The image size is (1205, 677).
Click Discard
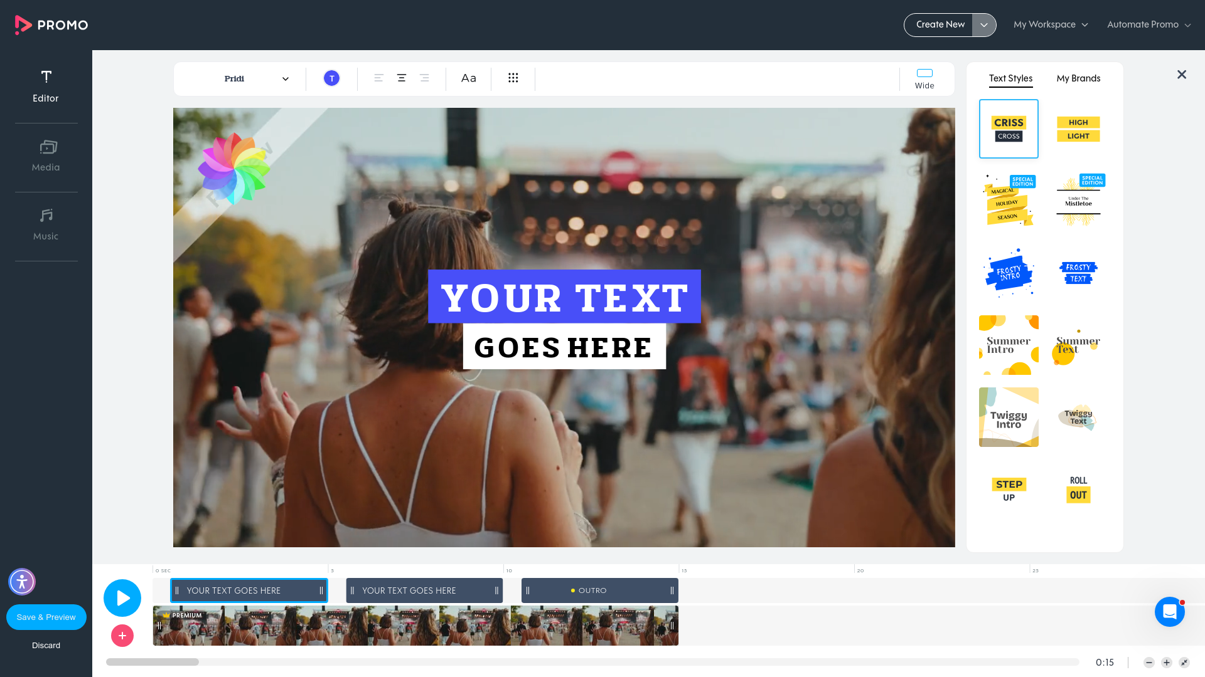tap(46, 646)
